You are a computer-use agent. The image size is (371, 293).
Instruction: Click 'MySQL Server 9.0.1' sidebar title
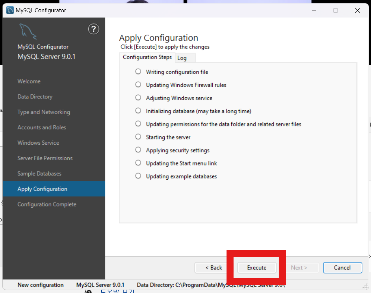(x=46, y=57)
